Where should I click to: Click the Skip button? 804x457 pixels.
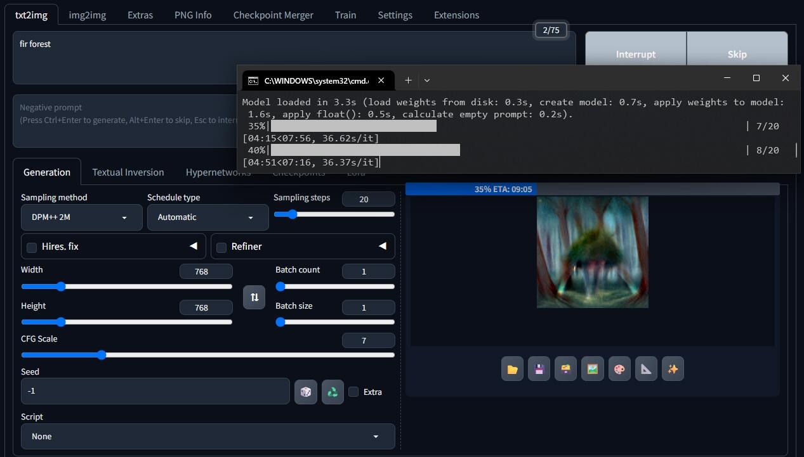[737, 54]
